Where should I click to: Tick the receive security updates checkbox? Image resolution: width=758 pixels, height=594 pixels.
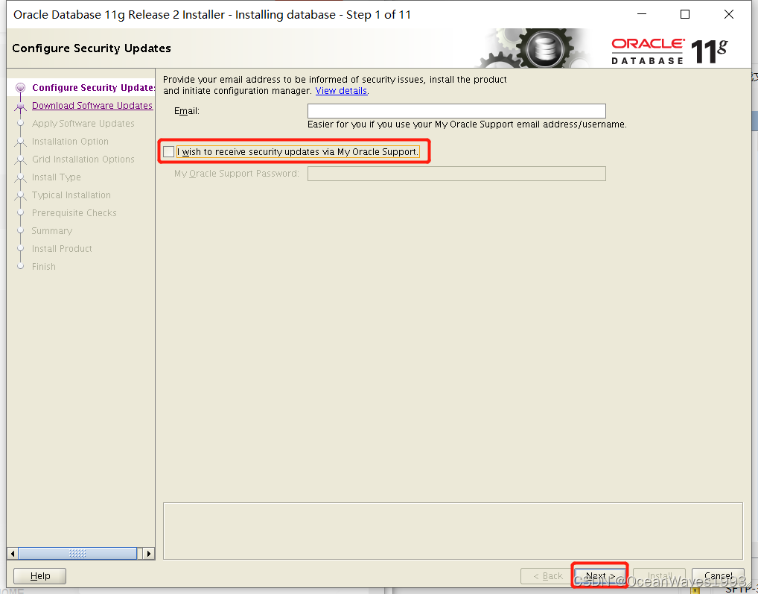pos(169,152)
